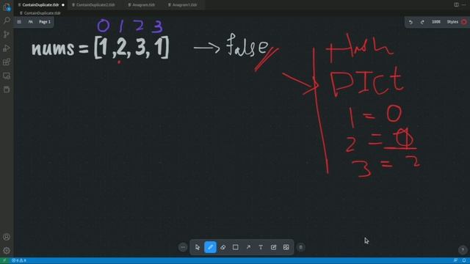Open the Styles panel
The height and width of the screenshot is (264, 470).
pyautogui.click(x=452, y=22)
